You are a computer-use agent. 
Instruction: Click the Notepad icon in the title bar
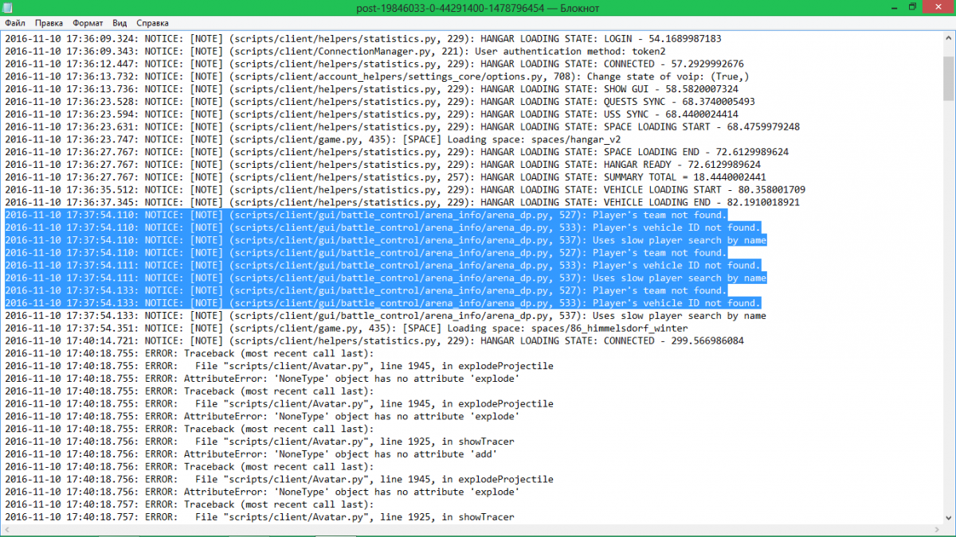coord(9,7)
